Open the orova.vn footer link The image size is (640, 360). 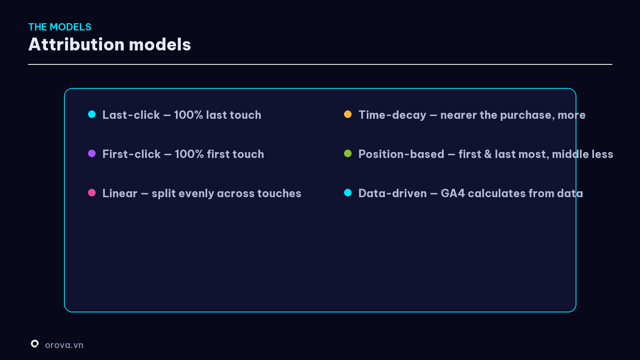pyautogui.click(x=64, y=345)
